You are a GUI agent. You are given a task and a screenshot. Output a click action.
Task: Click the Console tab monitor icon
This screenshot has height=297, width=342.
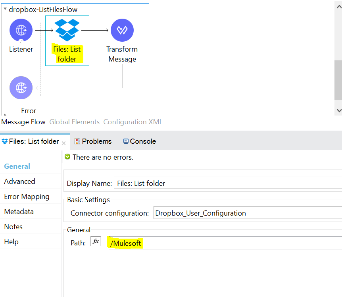(x=126, y=141)
